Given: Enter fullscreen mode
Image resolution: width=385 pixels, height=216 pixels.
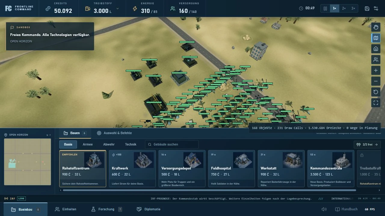Looking at the screenshot, I should (x=376, y=103).
